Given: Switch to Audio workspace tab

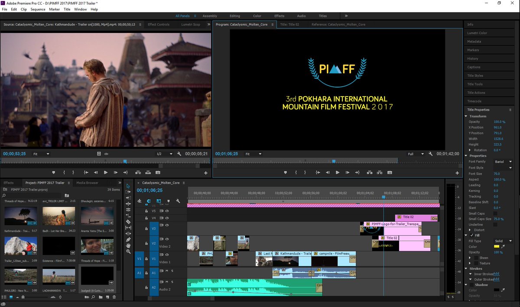Looking at the screenshot, I should click(301, 16).
